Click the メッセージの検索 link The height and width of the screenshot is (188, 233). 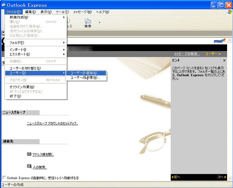[x=187, y=54]
